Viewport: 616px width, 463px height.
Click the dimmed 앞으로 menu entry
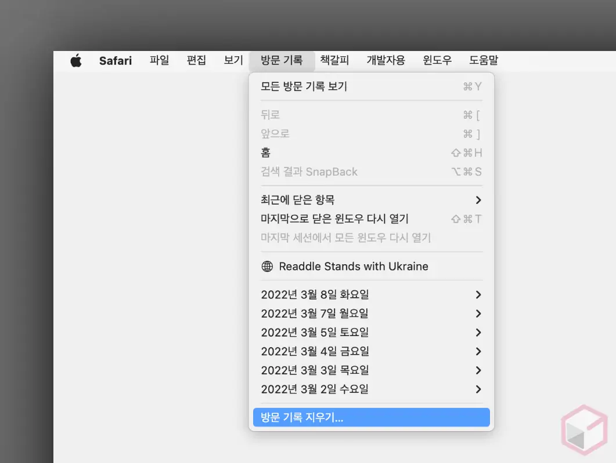[371, 134]
